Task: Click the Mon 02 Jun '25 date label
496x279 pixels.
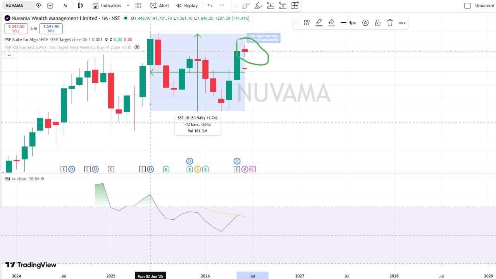Action: tap(150, 276)
